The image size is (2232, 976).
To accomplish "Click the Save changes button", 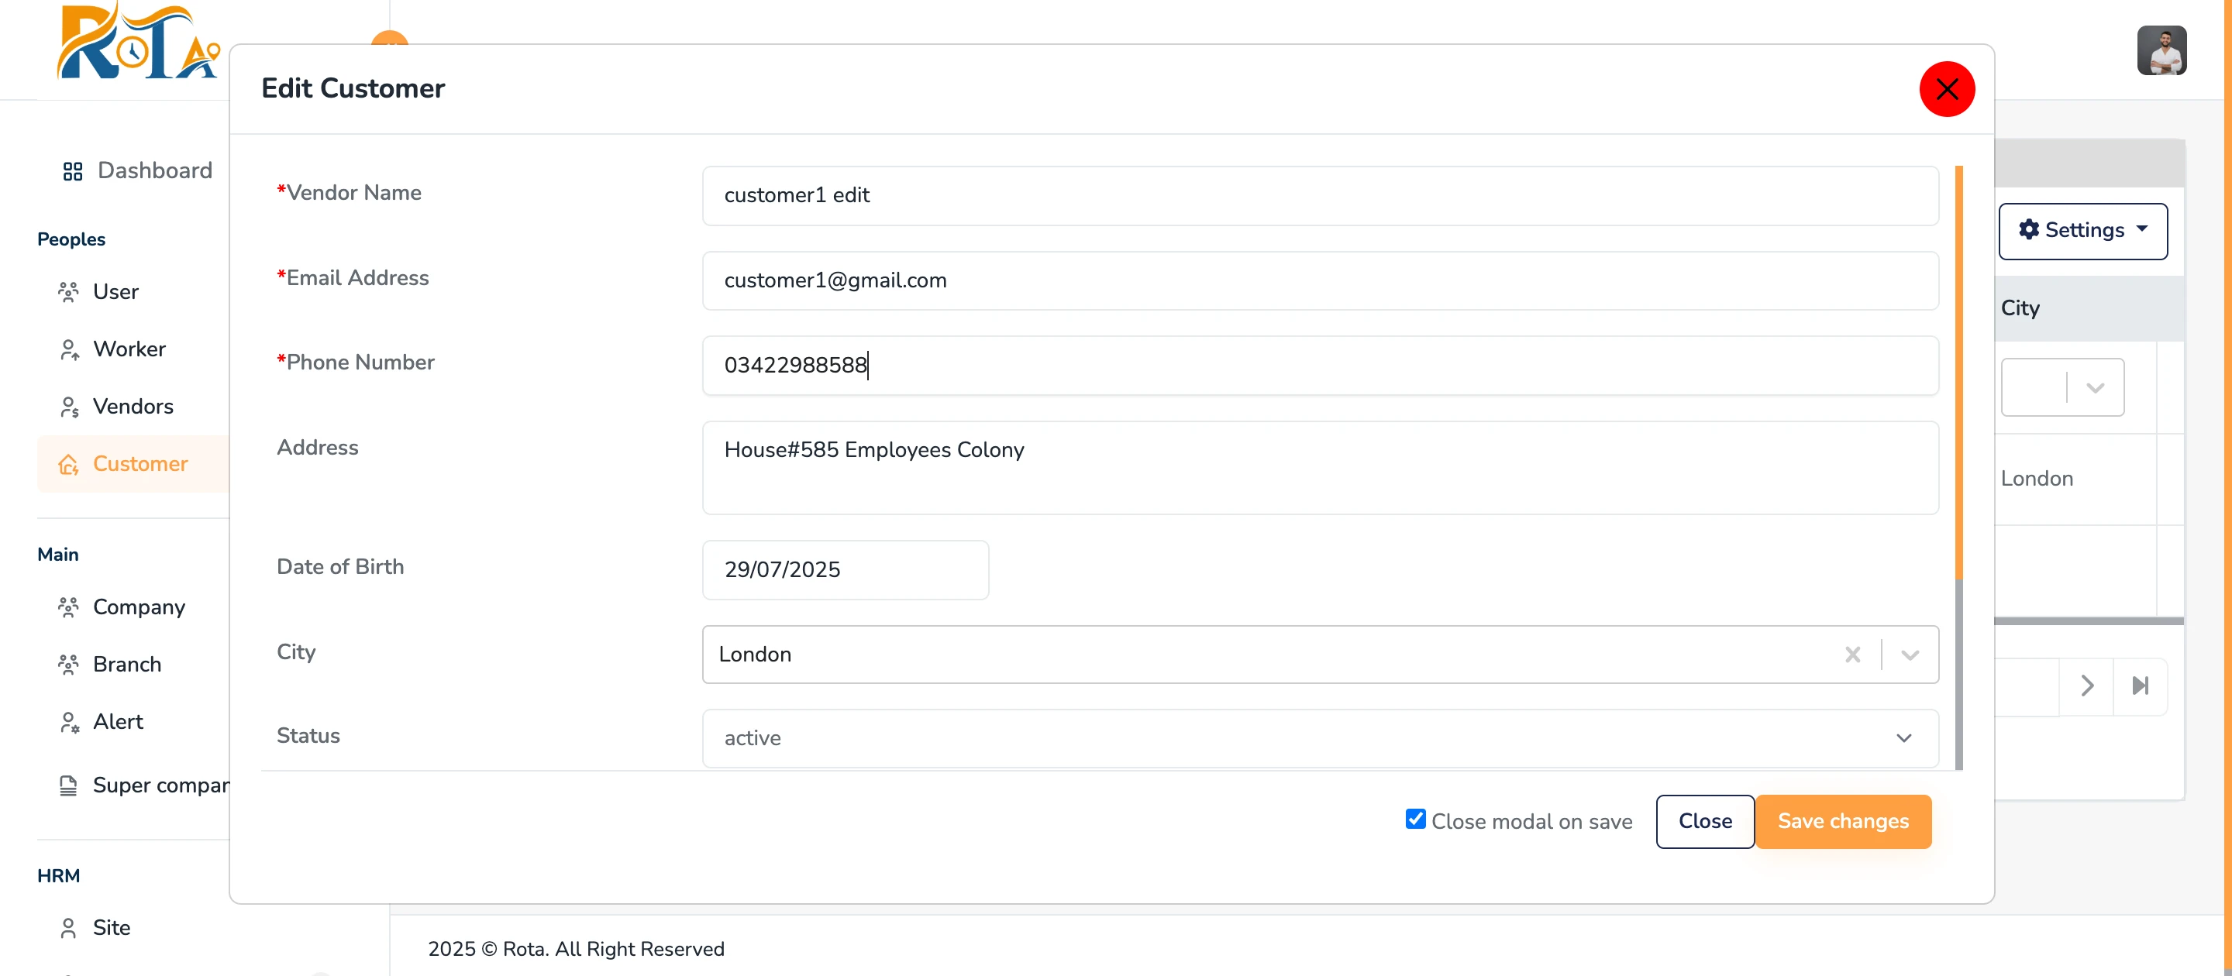I will click(x=1842, y=821).
